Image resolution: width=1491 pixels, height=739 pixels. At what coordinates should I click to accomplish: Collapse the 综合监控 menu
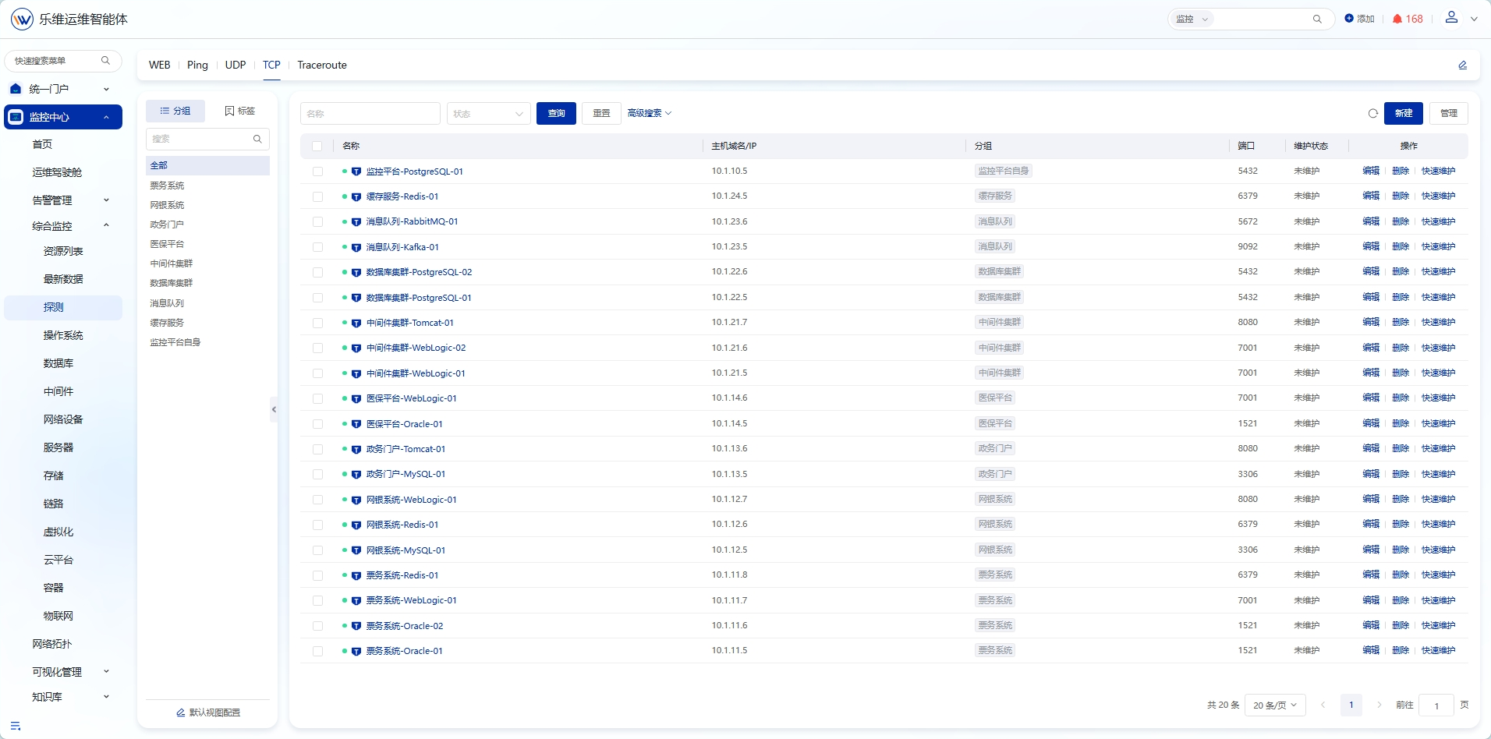coord(63,226)
